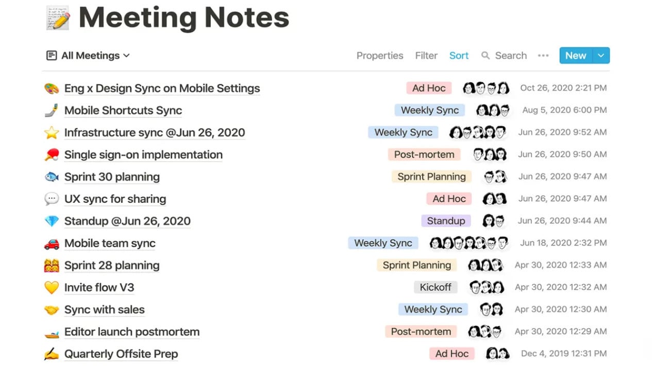Click the star icon for Infrastructure sync
This screenshot has width=652, height=366.
[52, 133]
